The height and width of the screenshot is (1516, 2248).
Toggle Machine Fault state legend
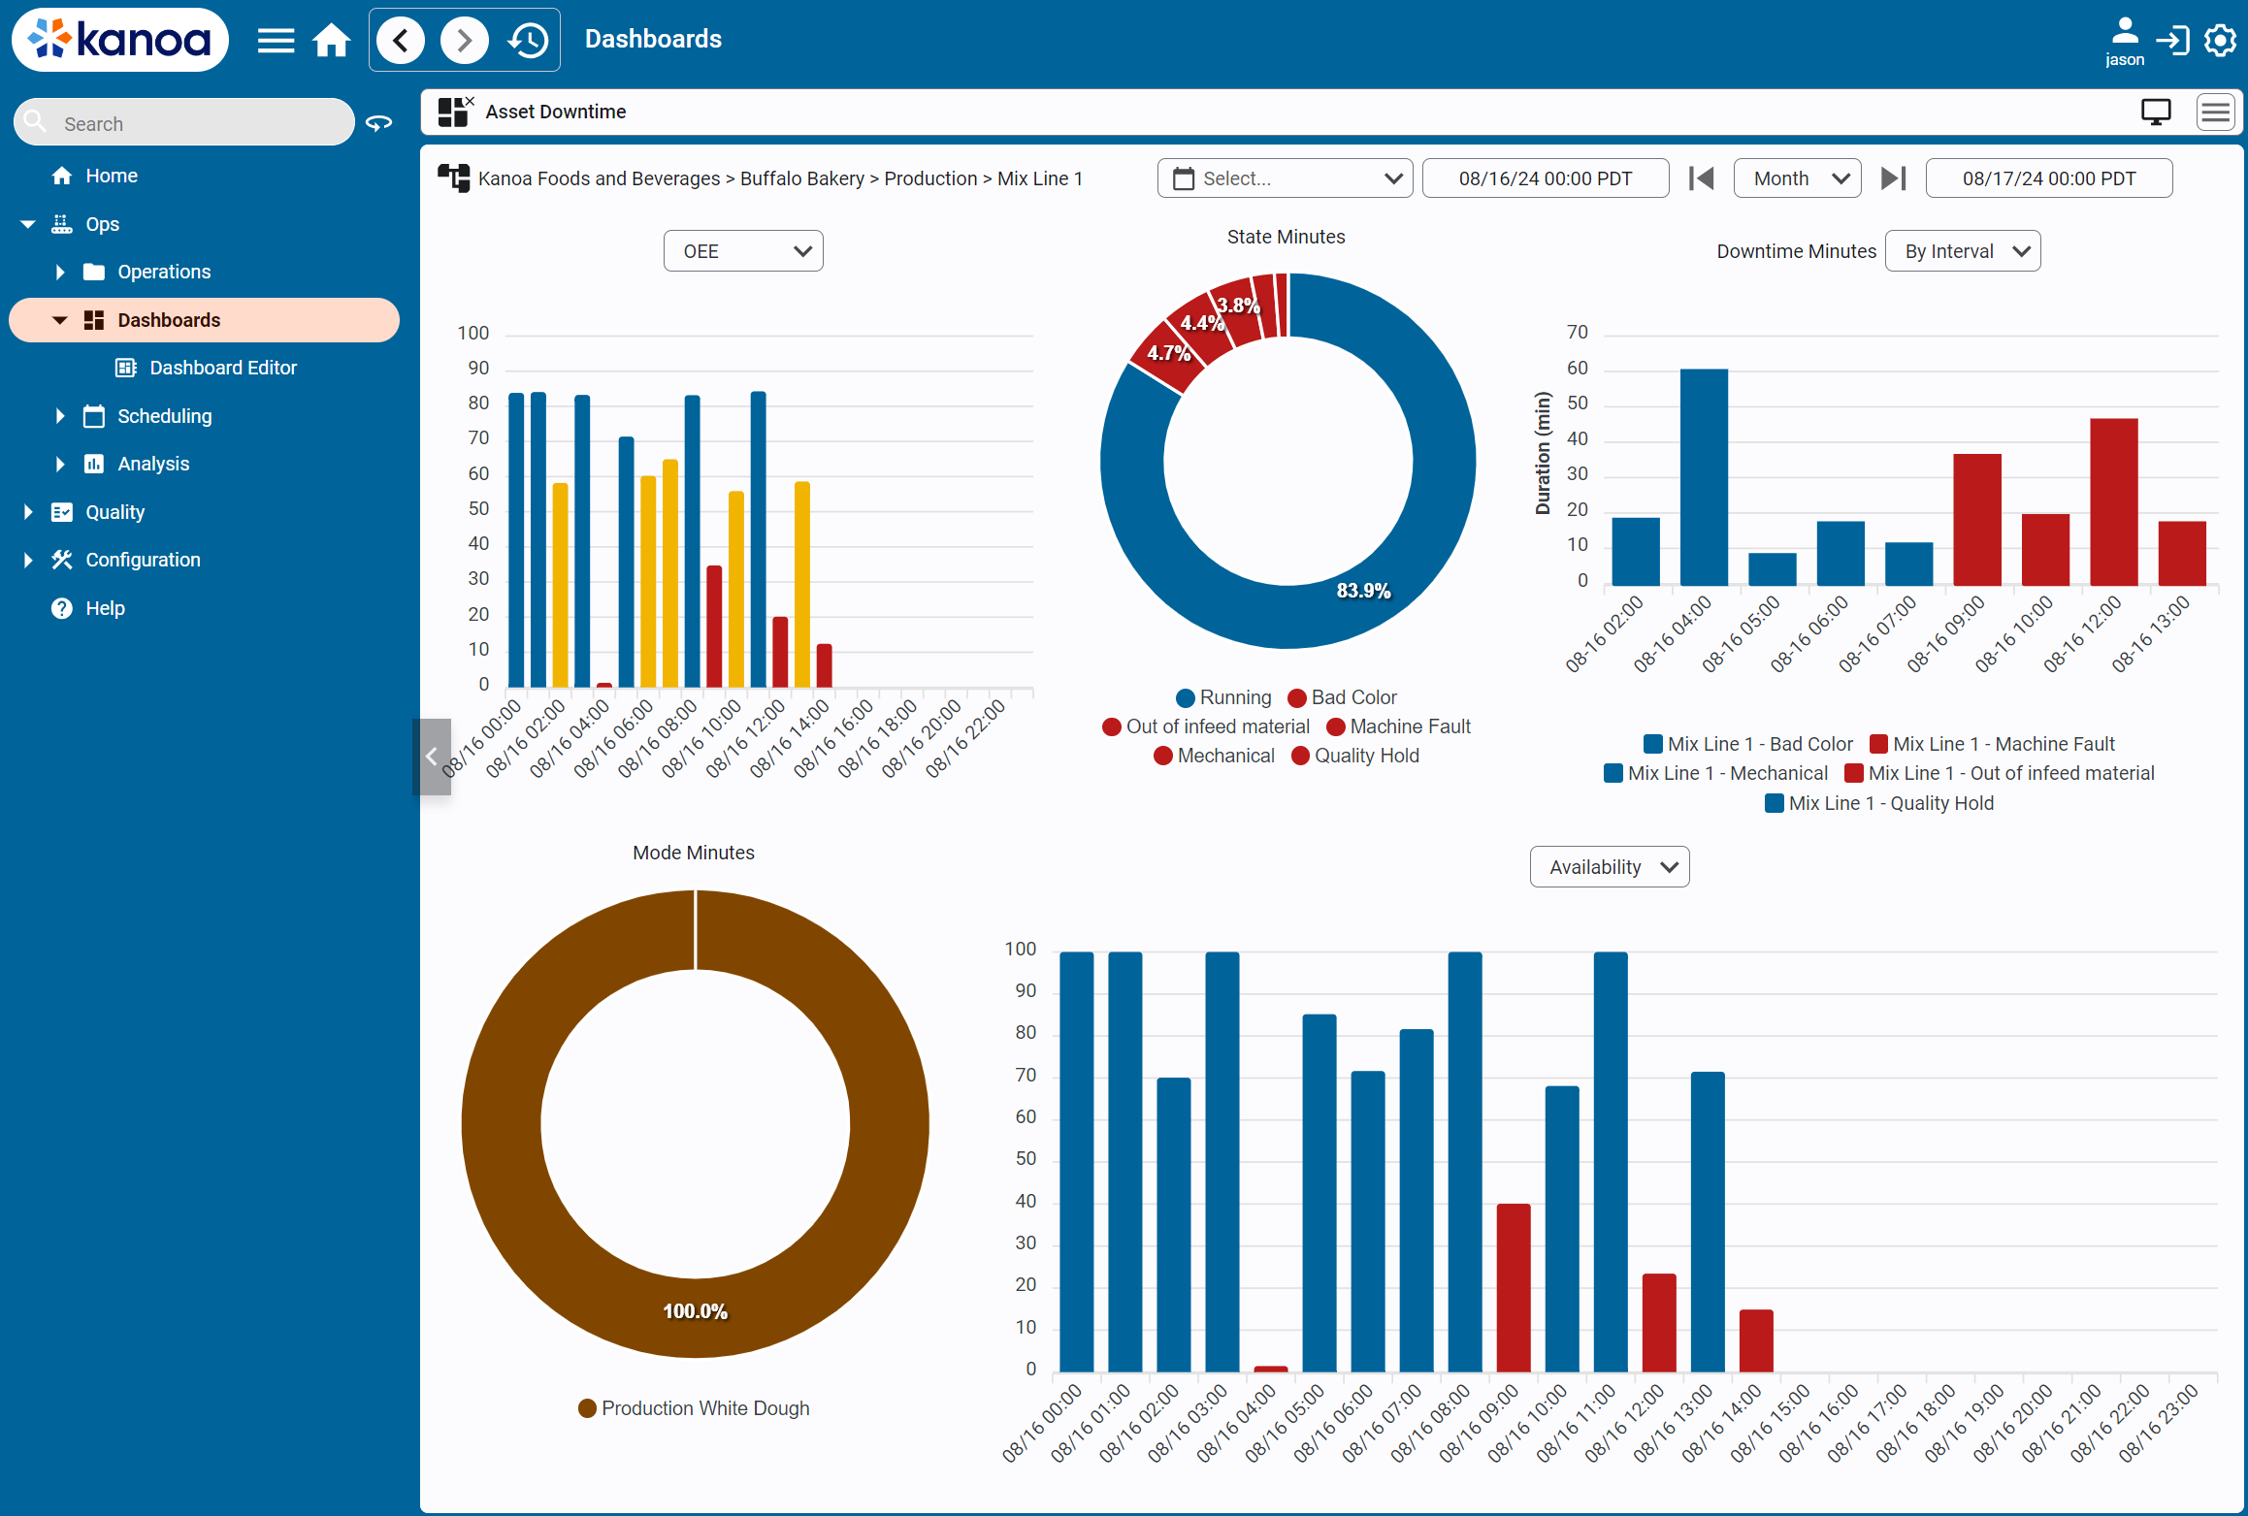[1398, 726]
